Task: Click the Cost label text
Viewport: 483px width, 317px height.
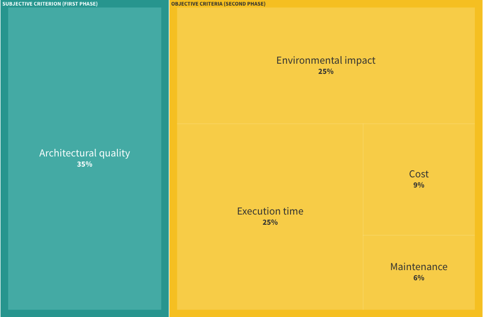Action: (x=419, y=174)
